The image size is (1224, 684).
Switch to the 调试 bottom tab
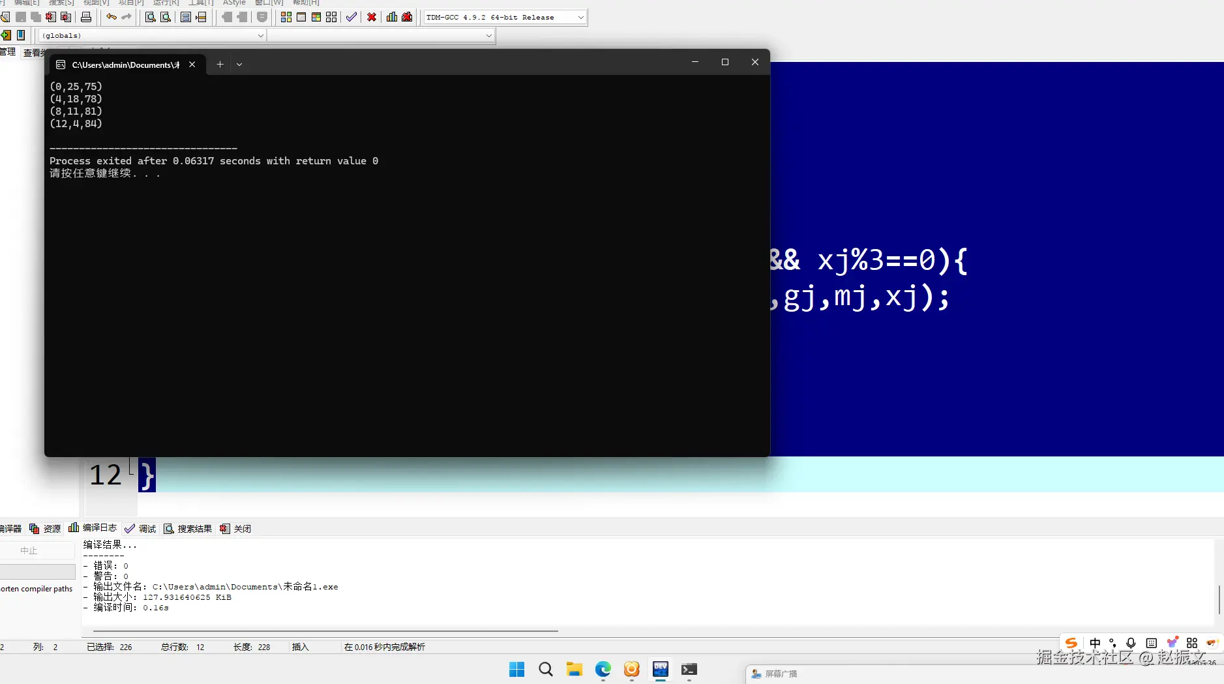141,529
